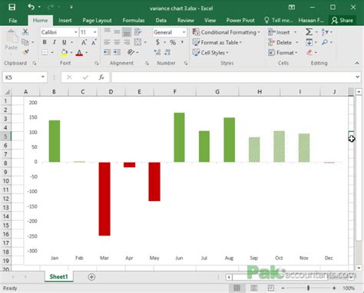Click the new sheet plus icon
This screenshot has width=364, height=293.
pyautogui.click(x=91, y=277)
